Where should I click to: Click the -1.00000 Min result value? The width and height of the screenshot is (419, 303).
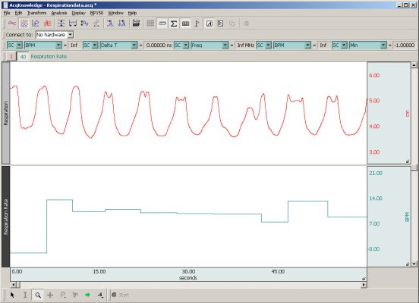click(405, 45)
